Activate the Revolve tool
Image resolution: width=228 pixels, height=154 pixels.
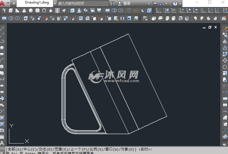pyautogui.click(x=92, y=11)
